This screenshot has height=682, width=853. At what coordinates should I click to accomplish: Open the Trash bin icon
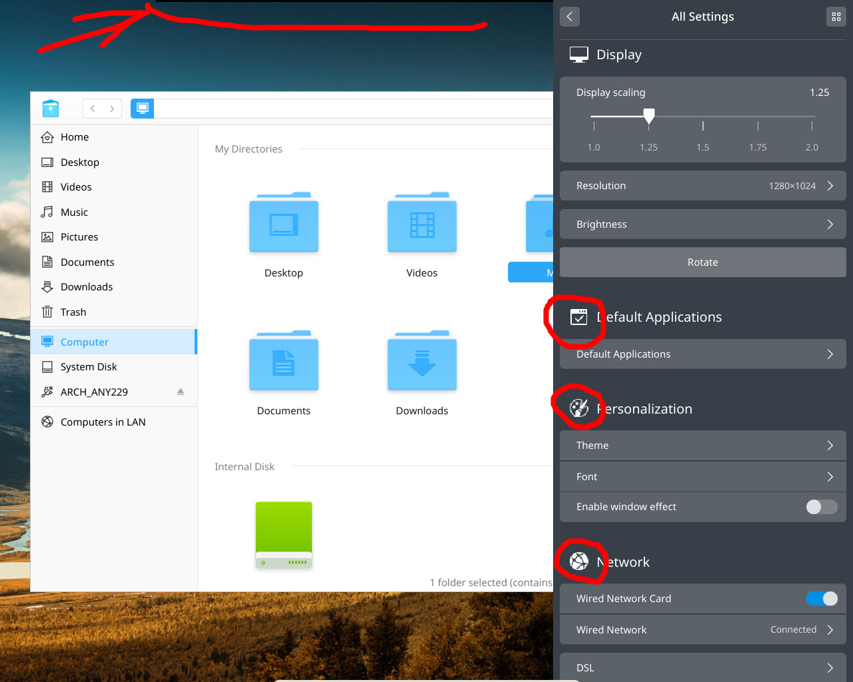click(x=47, y=312)
